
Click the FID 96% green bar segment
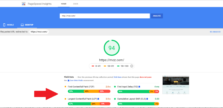[133, 92]
